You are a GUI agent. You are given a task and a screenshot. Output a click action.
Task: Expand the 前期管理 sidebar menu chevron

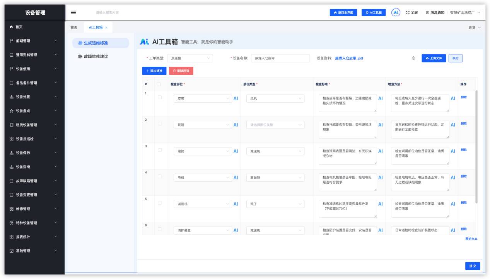click(x=56, y=41)
